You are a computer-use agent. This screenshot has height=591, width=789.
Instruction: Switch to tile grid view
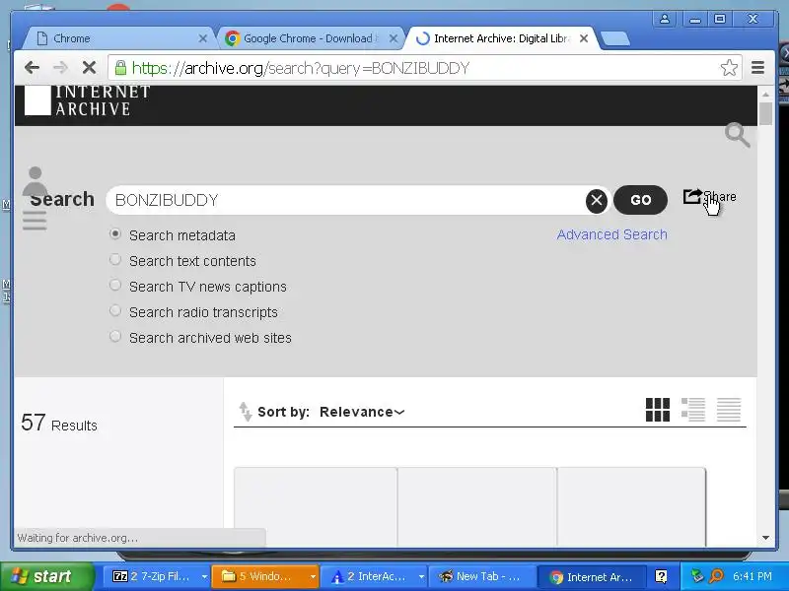[x=657, y=410]
